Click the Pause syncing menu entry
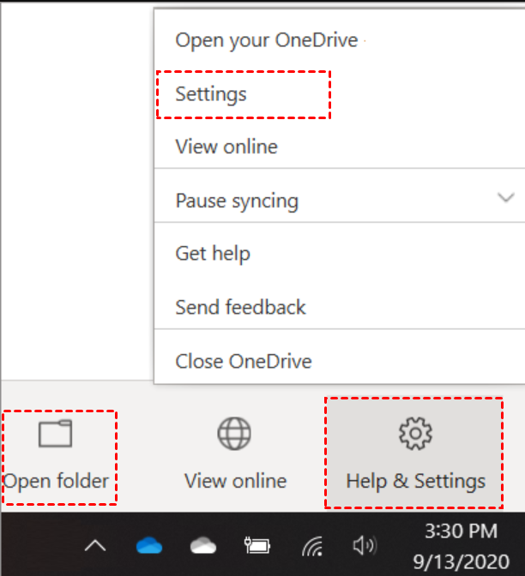The image size is (525, 576). click(x=237, y=201)
